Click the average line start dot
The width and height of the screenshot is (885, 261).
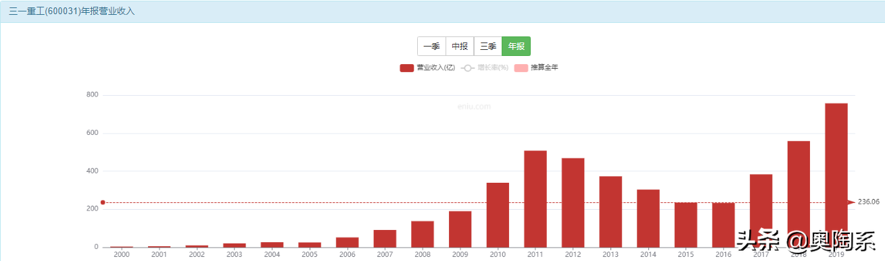point(103,202)
